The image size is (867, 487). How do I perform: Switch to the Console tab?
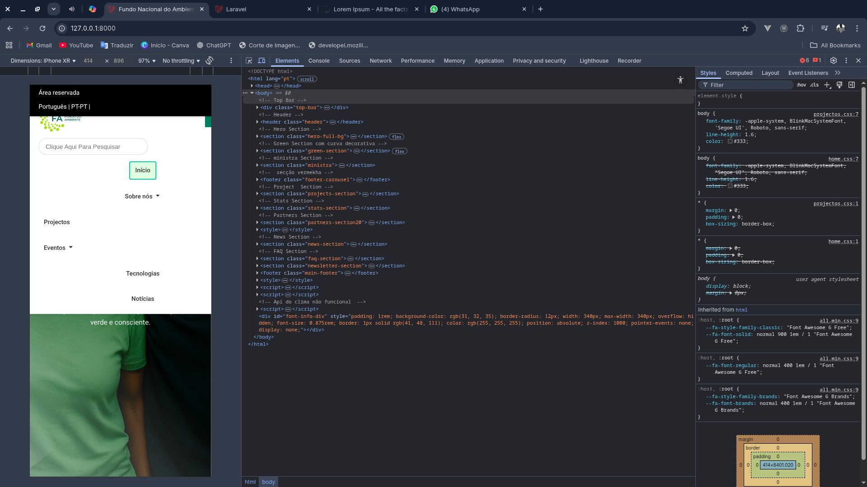319,61
